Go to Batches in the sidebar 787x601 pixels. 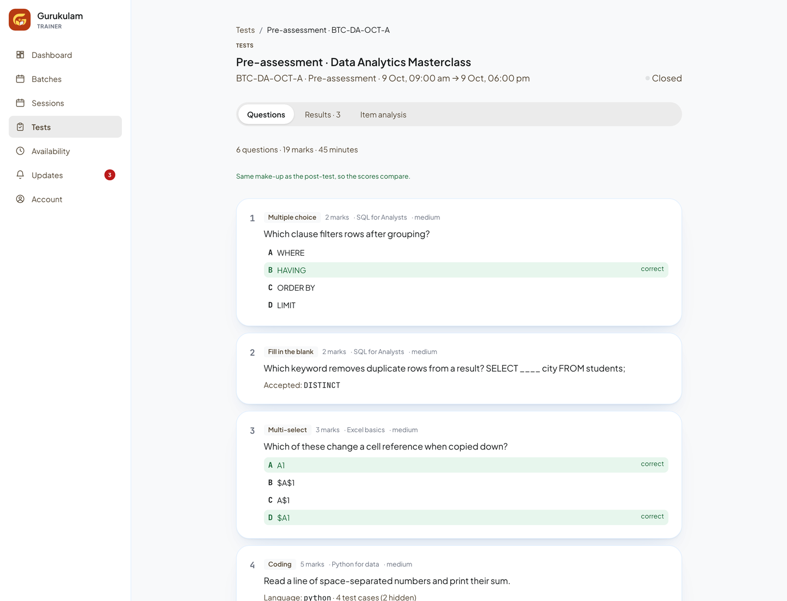pyautogui.click(x=65, y=79)
